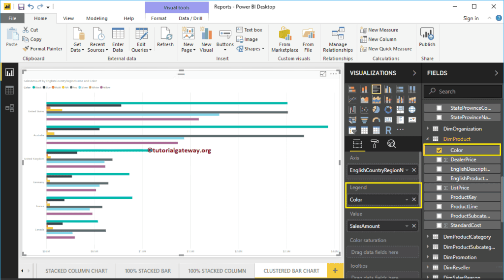Collapse the DimProduct table
This screenshot has height=280, width=504.
click(x=428, y=139)
